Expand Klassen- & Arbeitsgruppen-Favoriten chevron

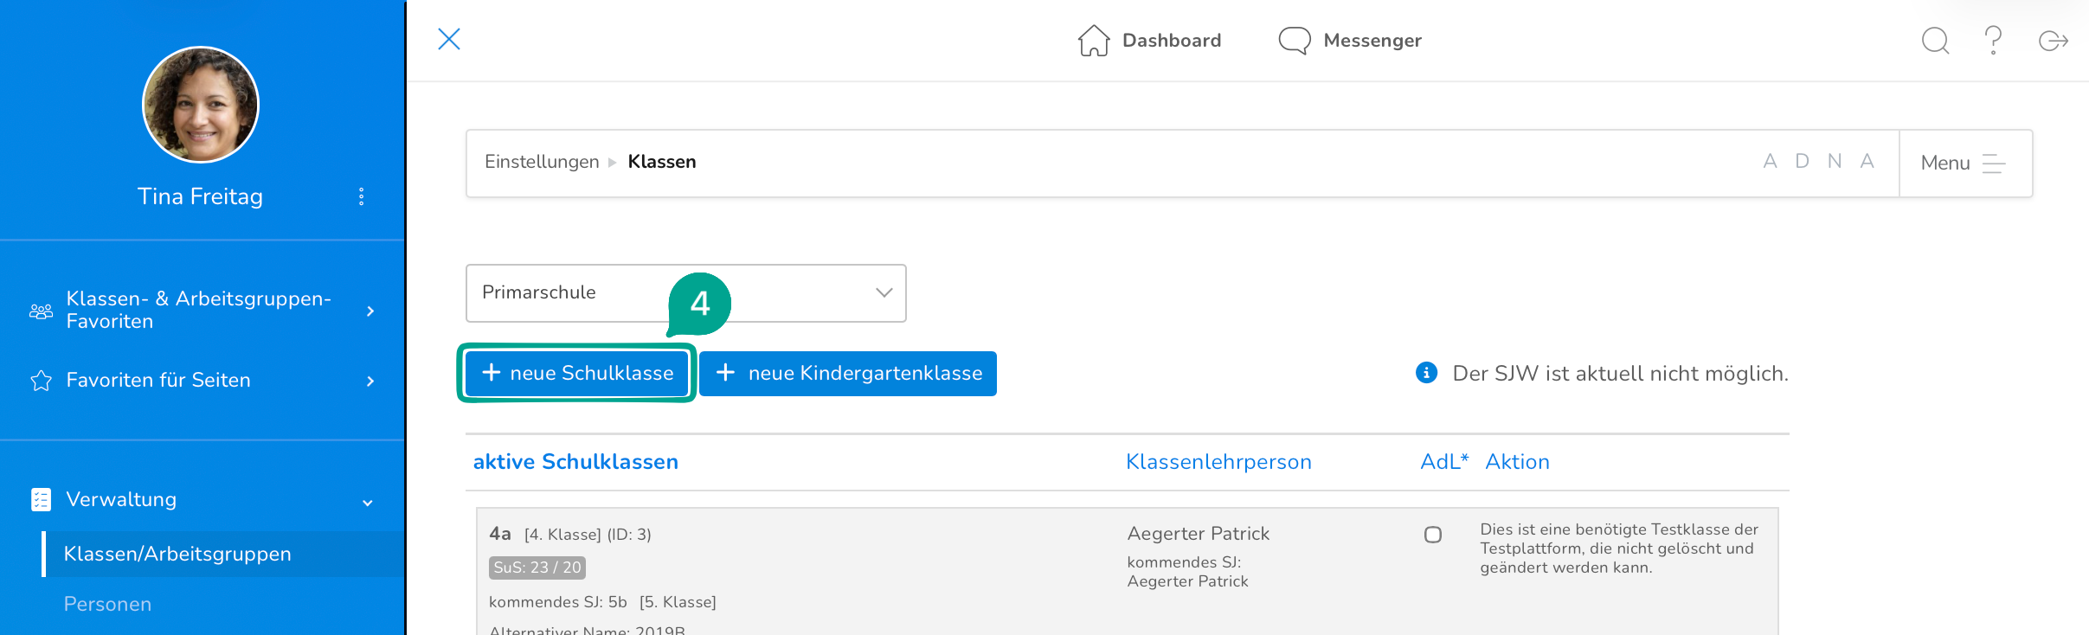tap(370, 311)
